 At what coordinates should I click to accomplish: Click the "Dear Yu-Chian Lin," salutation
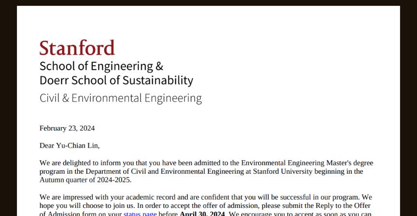69,145
